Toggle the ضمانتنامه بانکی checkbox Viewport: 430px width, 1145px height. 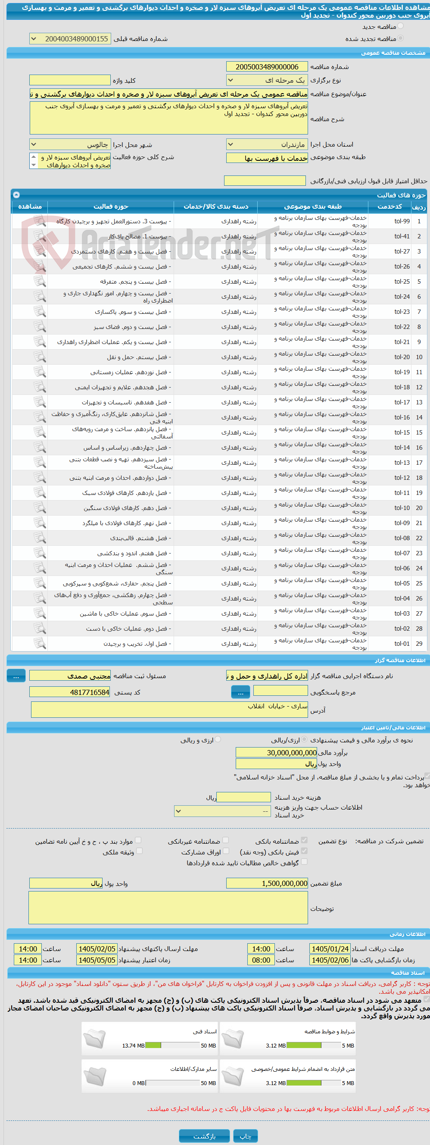pos(304,840)
